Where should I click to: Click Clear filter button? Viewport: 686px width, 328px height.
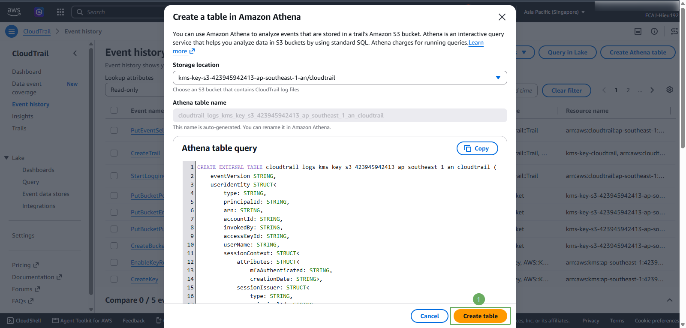[566, 90]
